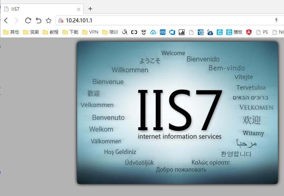Open the bar chart bookmark
The image size is (284, 196).
tap(182, 32)
